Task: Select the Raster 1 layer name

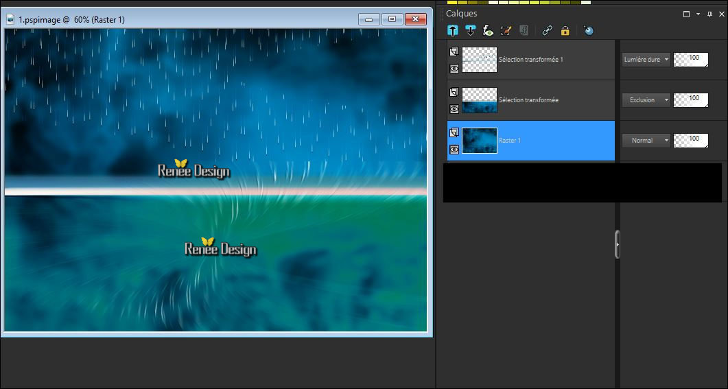Action: coord(509,140)
